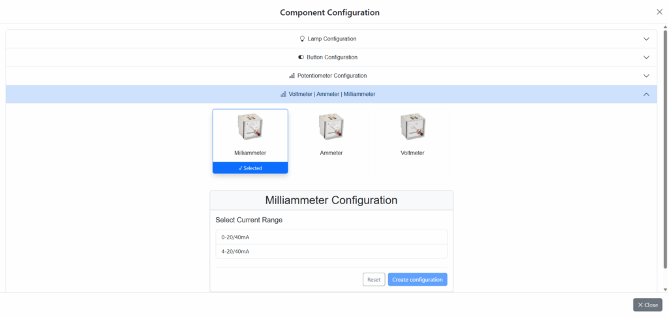Click the scrollbar up arrow
Image resolution: width=668 pixels, height=317 pixels.
(x=665, y=28)
